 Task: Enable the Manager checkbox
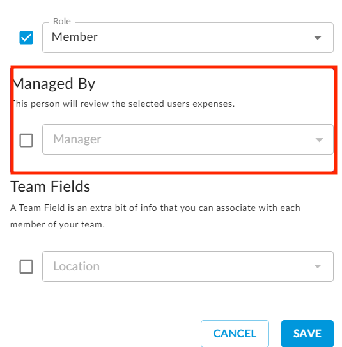pos(26,140)
